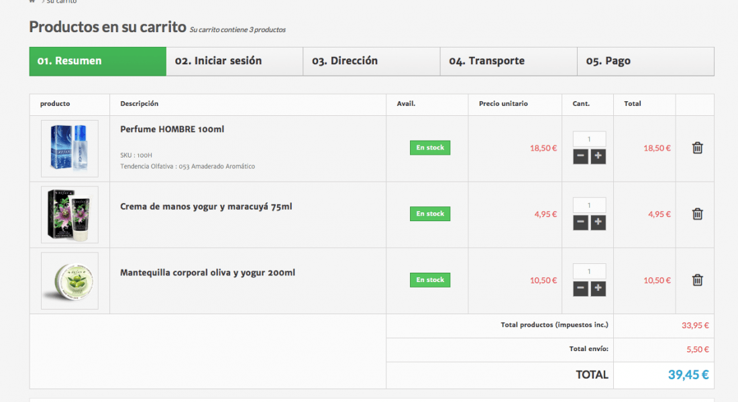738x402 pixels.
Task: Click the 39,45 € grand total
Action: 688,375
